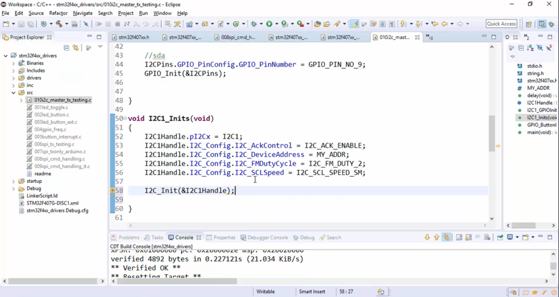
Task: Show hidden editor tabs list chevron
Action: (x=429, y=37)
